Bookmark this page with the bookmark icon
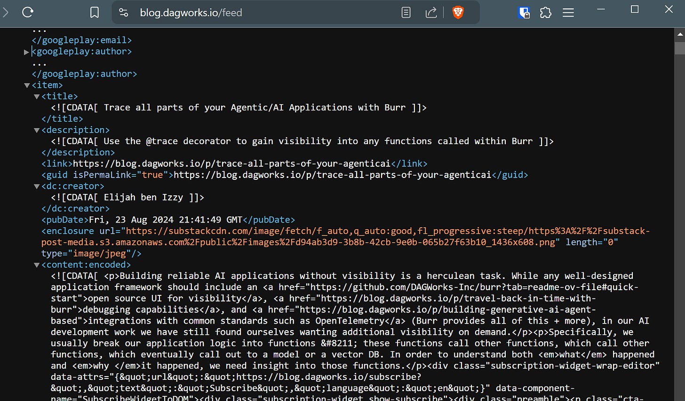The image size is (685, 401). click(x=95, y=13)
